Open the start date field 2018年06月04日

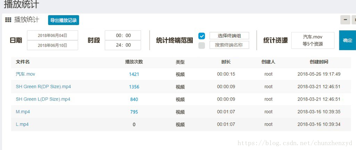click(x=52, y=35)
